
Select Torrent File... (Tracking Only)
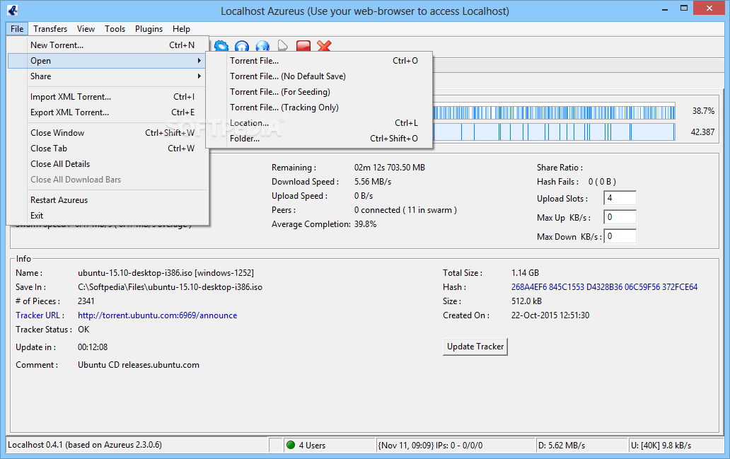(320, 107)
